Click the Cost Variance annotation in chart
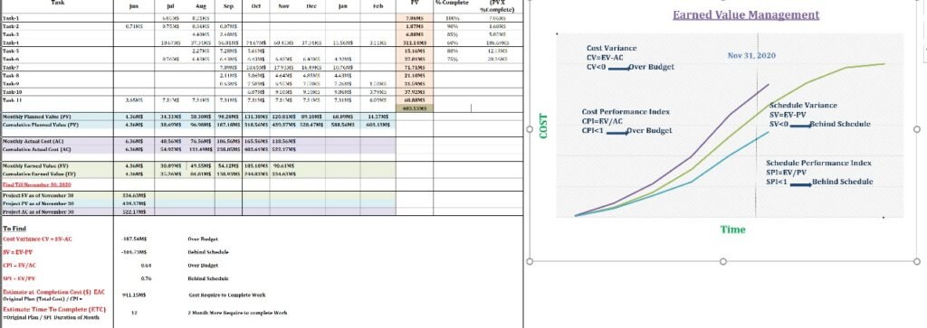 (629, 58)
